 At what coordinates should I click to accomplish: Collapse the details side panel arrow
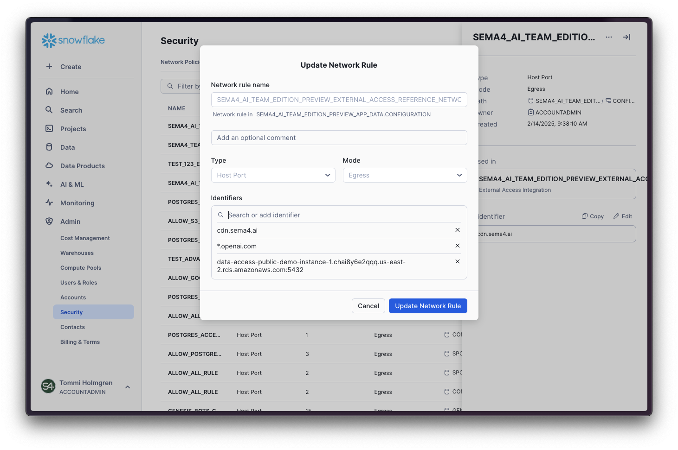point(626,37)
